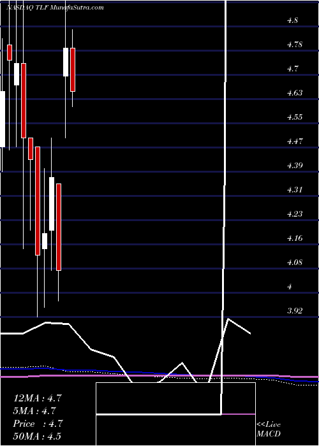The height and width of the screenshot is (446, 319).
Task: Click the 12MA : 4.7 readout
Action: (37, 398)
